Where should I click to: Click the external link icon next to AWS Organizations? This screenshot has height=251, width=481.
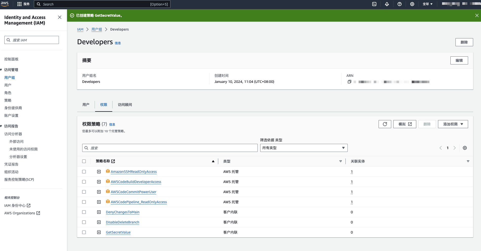pos(38,213)
